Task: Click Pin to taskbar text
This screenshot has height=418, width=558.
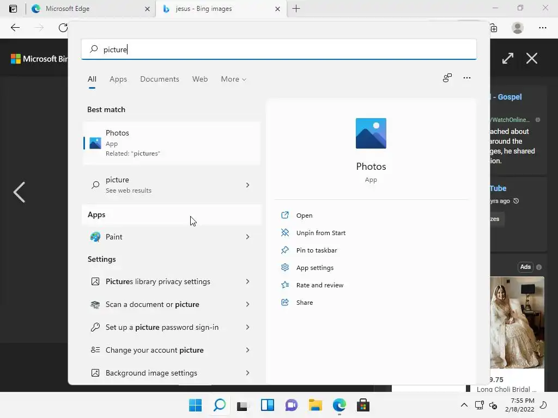Action: pyautogui.click(x=317, y=250)
